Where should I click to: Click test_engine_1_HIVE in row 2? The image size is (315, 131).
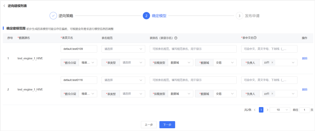click(30, 90)
